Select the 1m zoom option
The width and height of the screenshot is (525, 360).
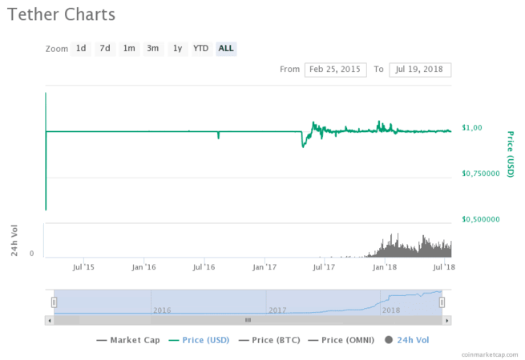point(128,48)
